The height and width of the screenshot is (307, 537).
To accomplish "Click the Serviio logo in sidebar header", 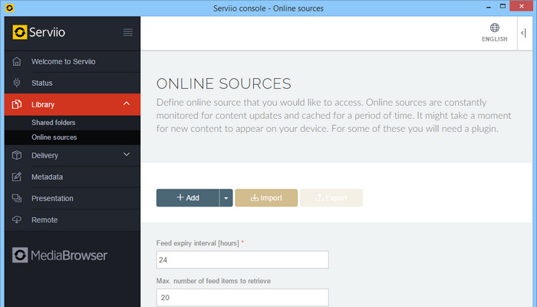I will click(x=38, y=32).
